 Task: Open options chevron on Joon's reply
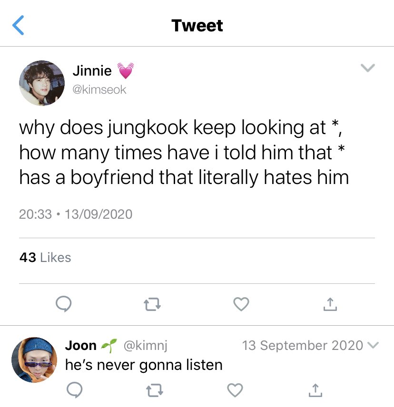click(373, 345)
